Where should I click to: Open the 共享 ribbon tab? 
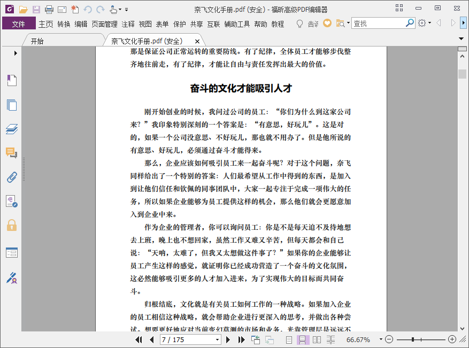click(196, 24)
